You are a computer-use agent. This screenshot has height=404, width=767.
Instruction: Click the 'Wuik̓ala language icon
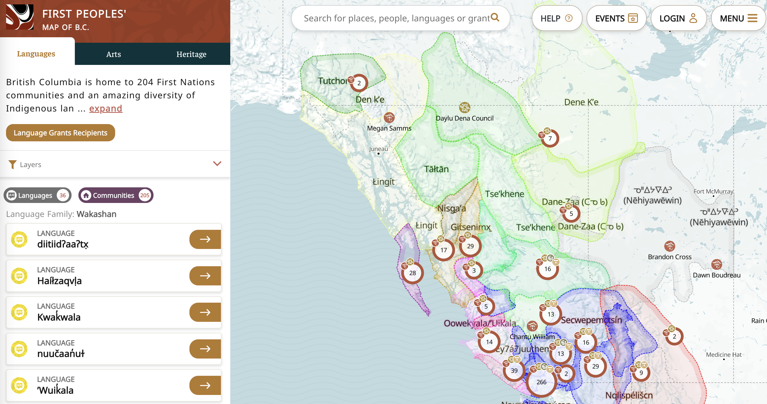(19, 385)
